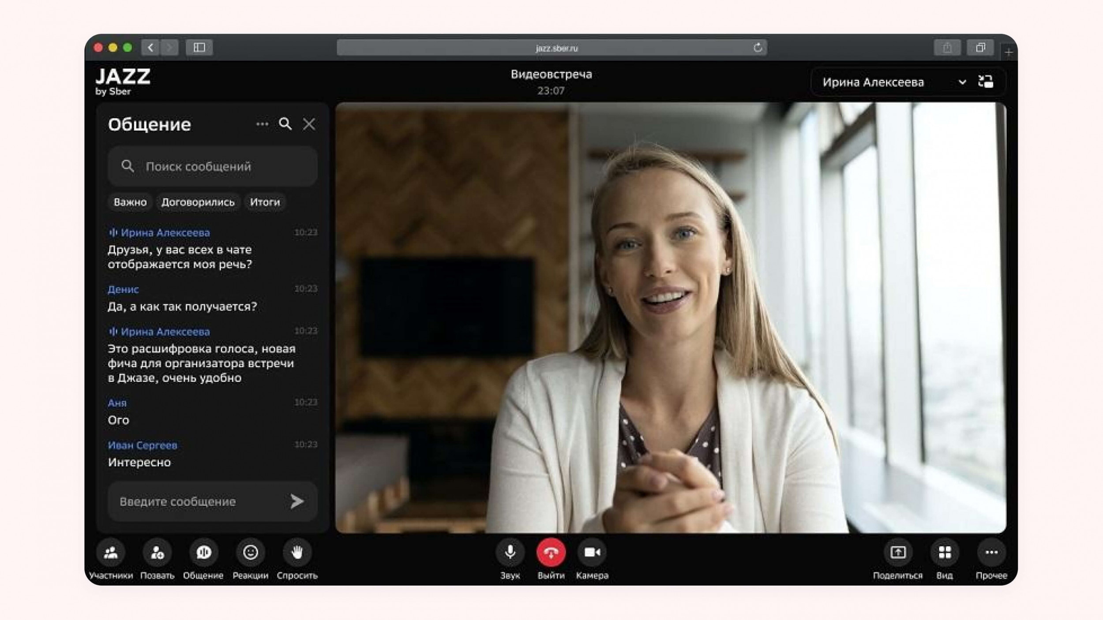Open the Вид layout grid icon

click(944, 552)
